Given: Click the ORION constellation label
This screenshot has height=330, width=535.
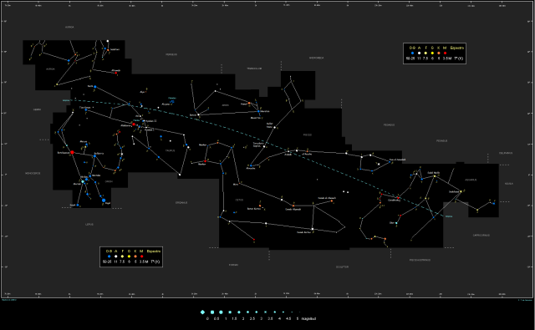Looking at the screenshot, I should point(109,181).
